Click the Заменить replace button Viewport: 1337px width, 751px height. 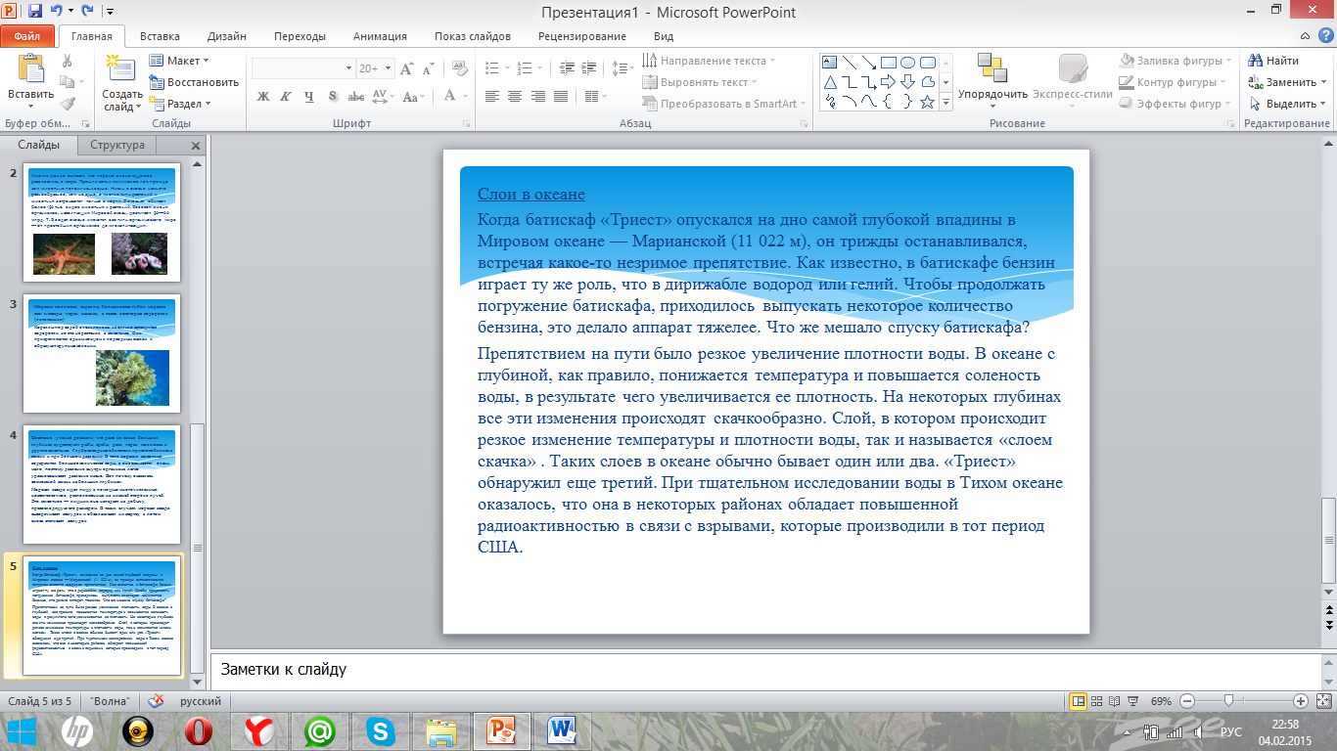tap(1288, 82)
